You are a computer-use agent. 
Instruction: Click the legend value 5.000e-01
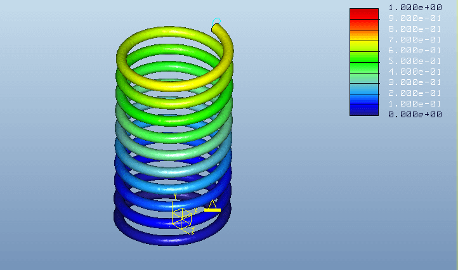pyautogui.click(x=415, y=61)
